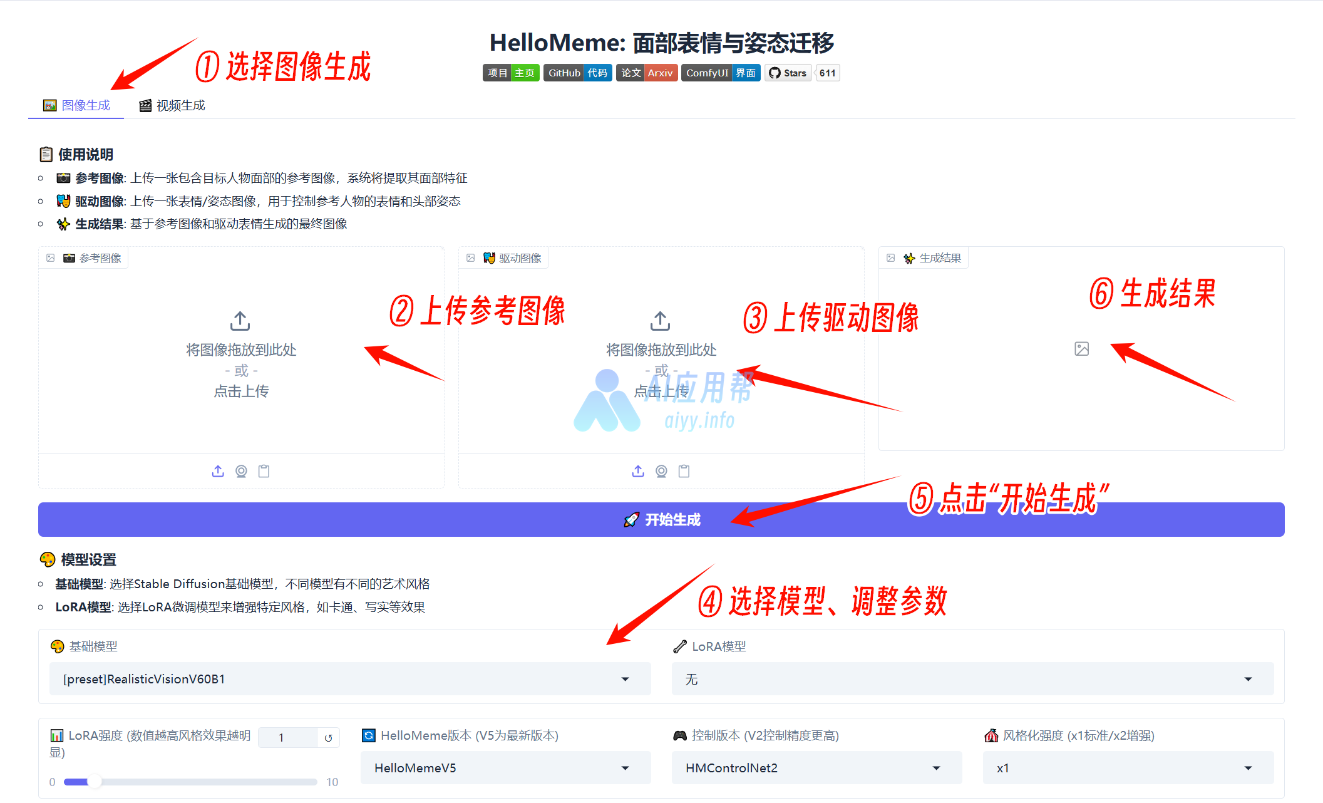The height and width of the screenshot is (803, 1323).
Task: Click the 模型设置 heading
Action: 78,559
